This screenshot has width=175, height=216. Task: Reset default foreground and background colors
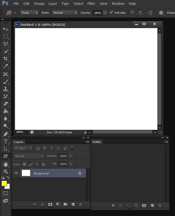point(3,178)
